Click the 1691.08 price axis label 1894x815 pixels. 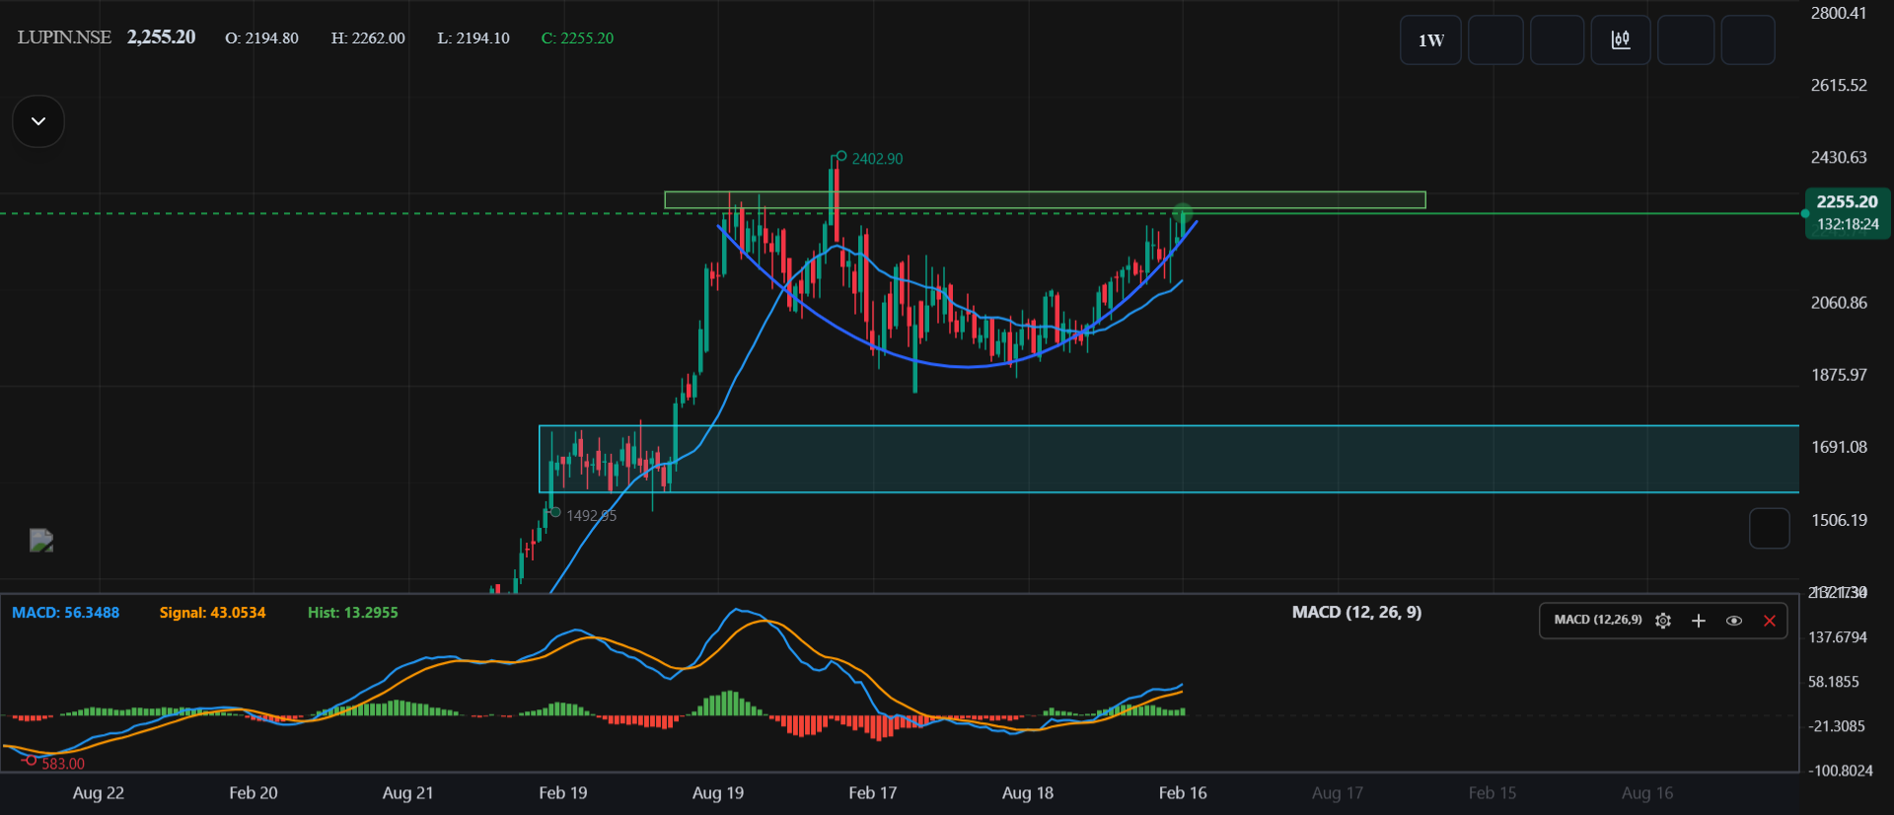[1839, 448]
